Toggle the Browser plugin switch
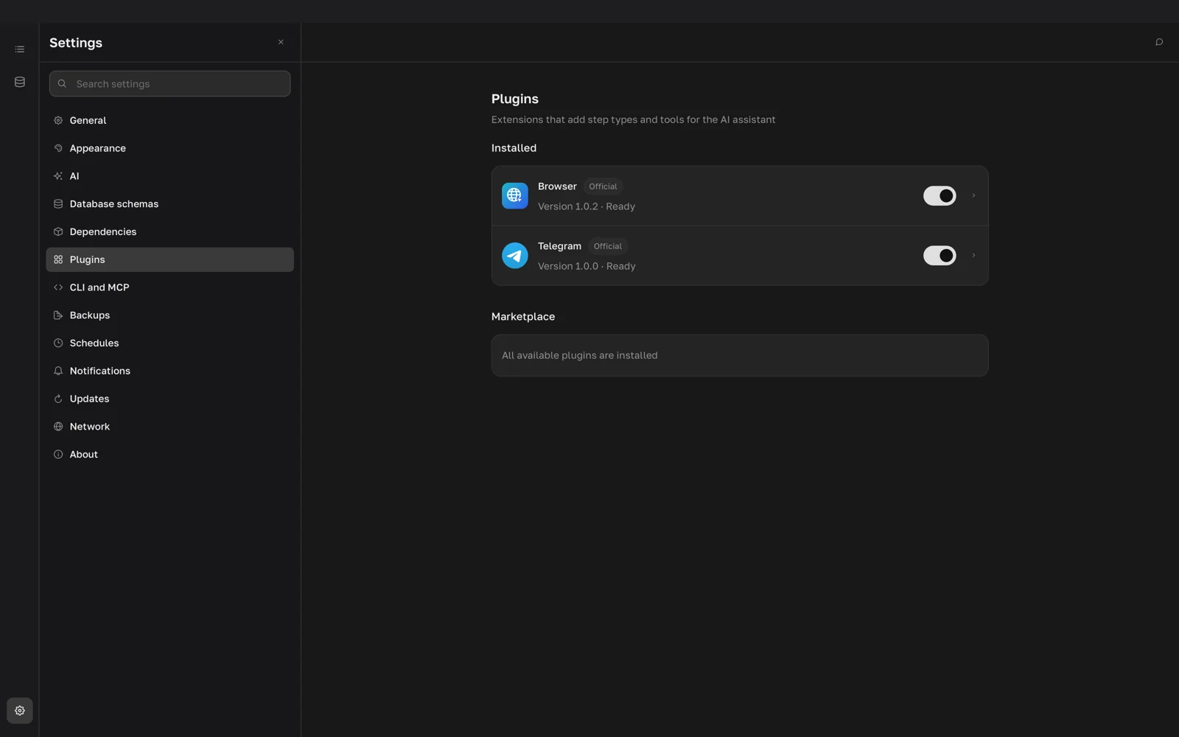Viewport: 1179px width, 737px height. [x=940, y=196]
